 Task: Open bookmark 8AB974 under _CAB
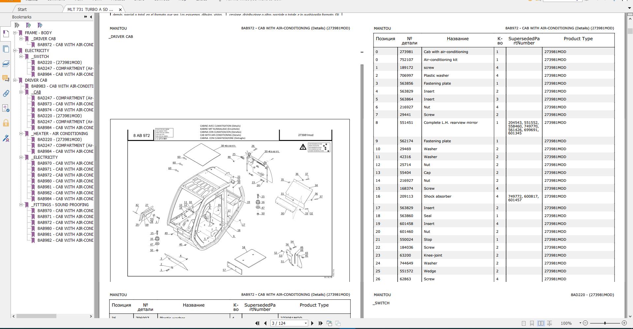point(65,110)
